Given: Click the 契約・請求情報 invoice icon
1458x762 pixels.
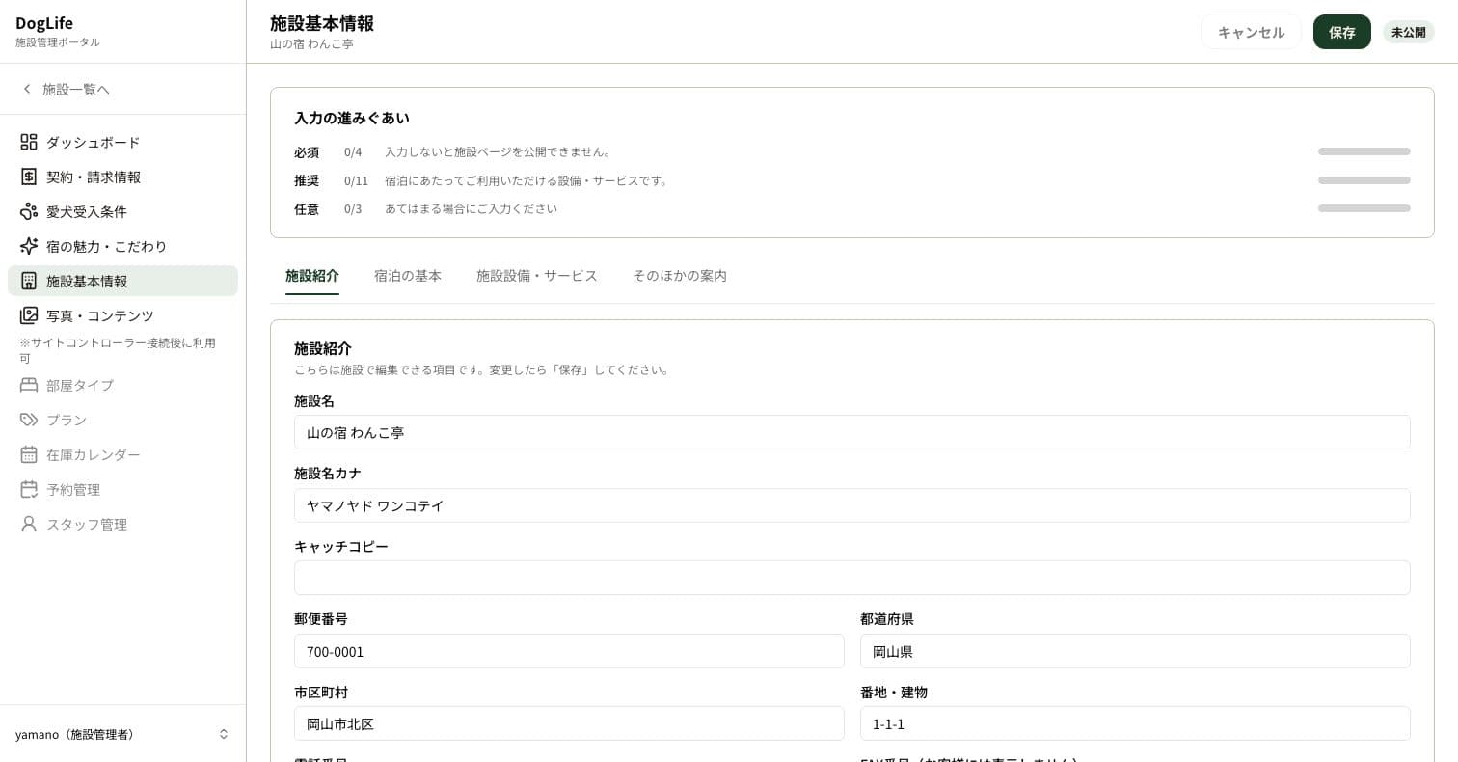Looking at the screenshot, I should point(29,177).
